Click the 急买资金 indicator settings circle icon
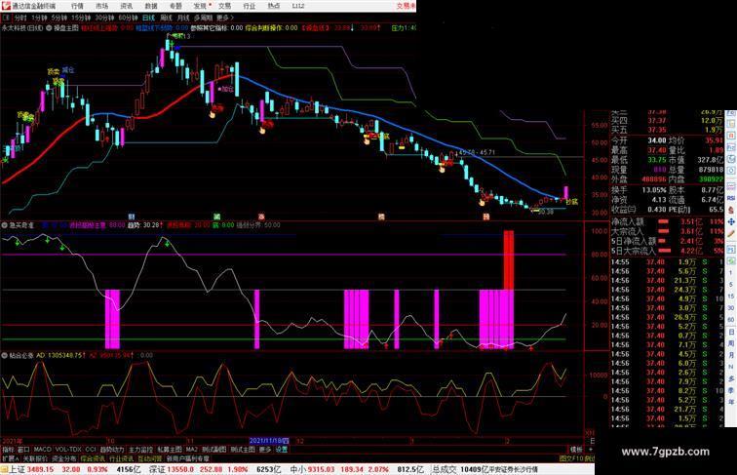 pyautogui.click(x=4, y=225)
